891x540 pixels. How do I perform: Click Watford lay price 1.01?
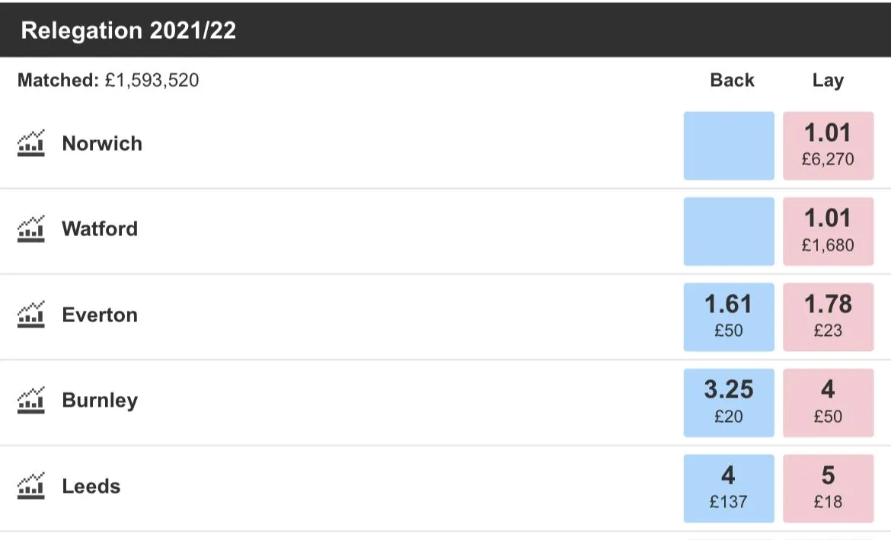coord(828,231)
